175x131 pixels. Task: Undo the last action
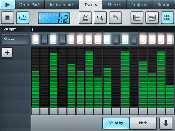[115, 17]
